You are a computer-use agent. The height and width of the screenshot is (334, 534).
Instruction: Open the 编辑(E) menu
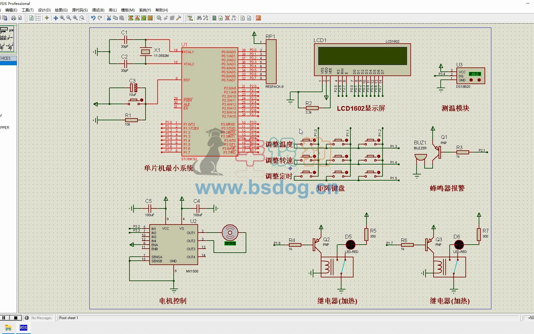pos(11,10)
